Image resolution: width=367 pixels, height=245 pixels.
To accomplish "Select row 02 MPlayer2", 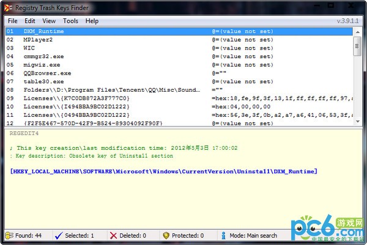I will (179, 40).
